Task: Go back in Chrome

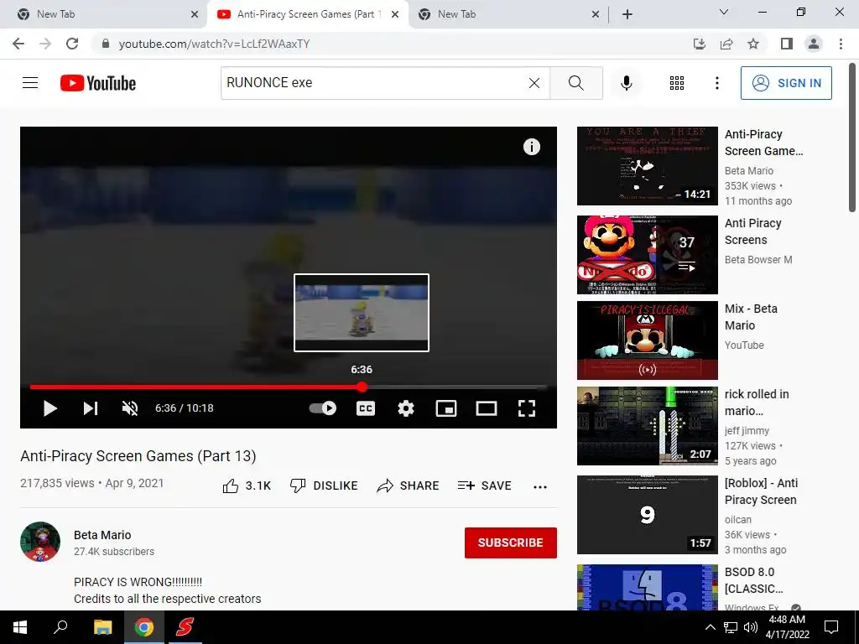Action: pos(18,44)
